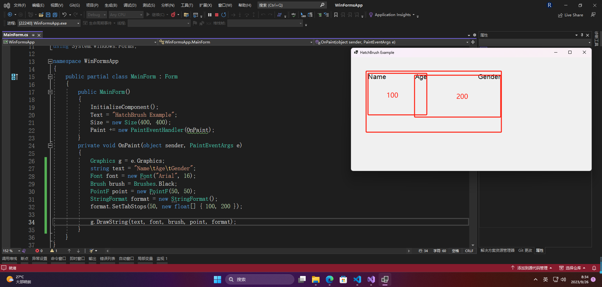The height and width of the screenshot is (287, 602).
Task: Open the 局部变量 (Locals) tab
Action: click(145, 259)
